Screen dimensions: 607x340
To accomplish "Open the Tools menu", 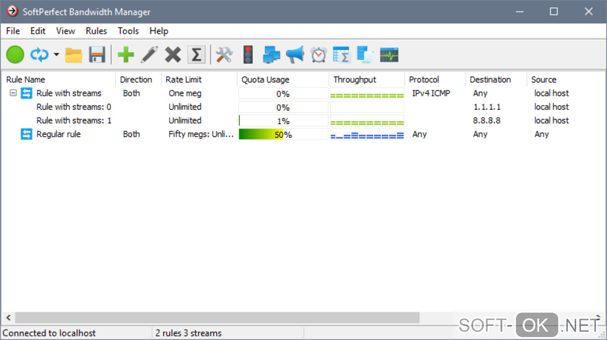I will pos(128,31).
